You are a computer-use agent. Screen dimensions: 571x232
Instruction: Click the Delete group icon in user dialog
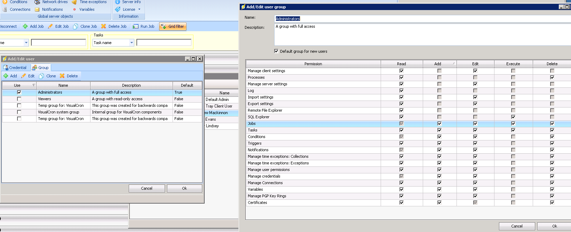(x=62, y=76)
